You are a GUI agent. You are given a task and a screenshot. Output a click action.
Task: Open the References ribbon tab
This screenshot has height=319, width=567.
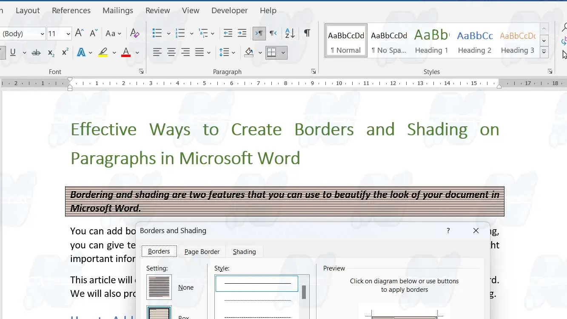point(71,11)
